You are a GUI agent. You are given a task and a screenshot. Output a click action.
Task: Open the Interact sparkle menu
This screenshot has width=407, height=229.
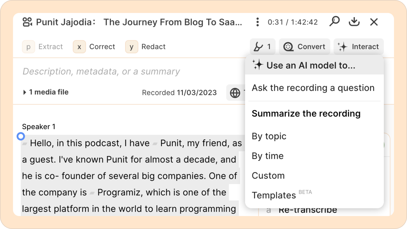click(358, 47)
